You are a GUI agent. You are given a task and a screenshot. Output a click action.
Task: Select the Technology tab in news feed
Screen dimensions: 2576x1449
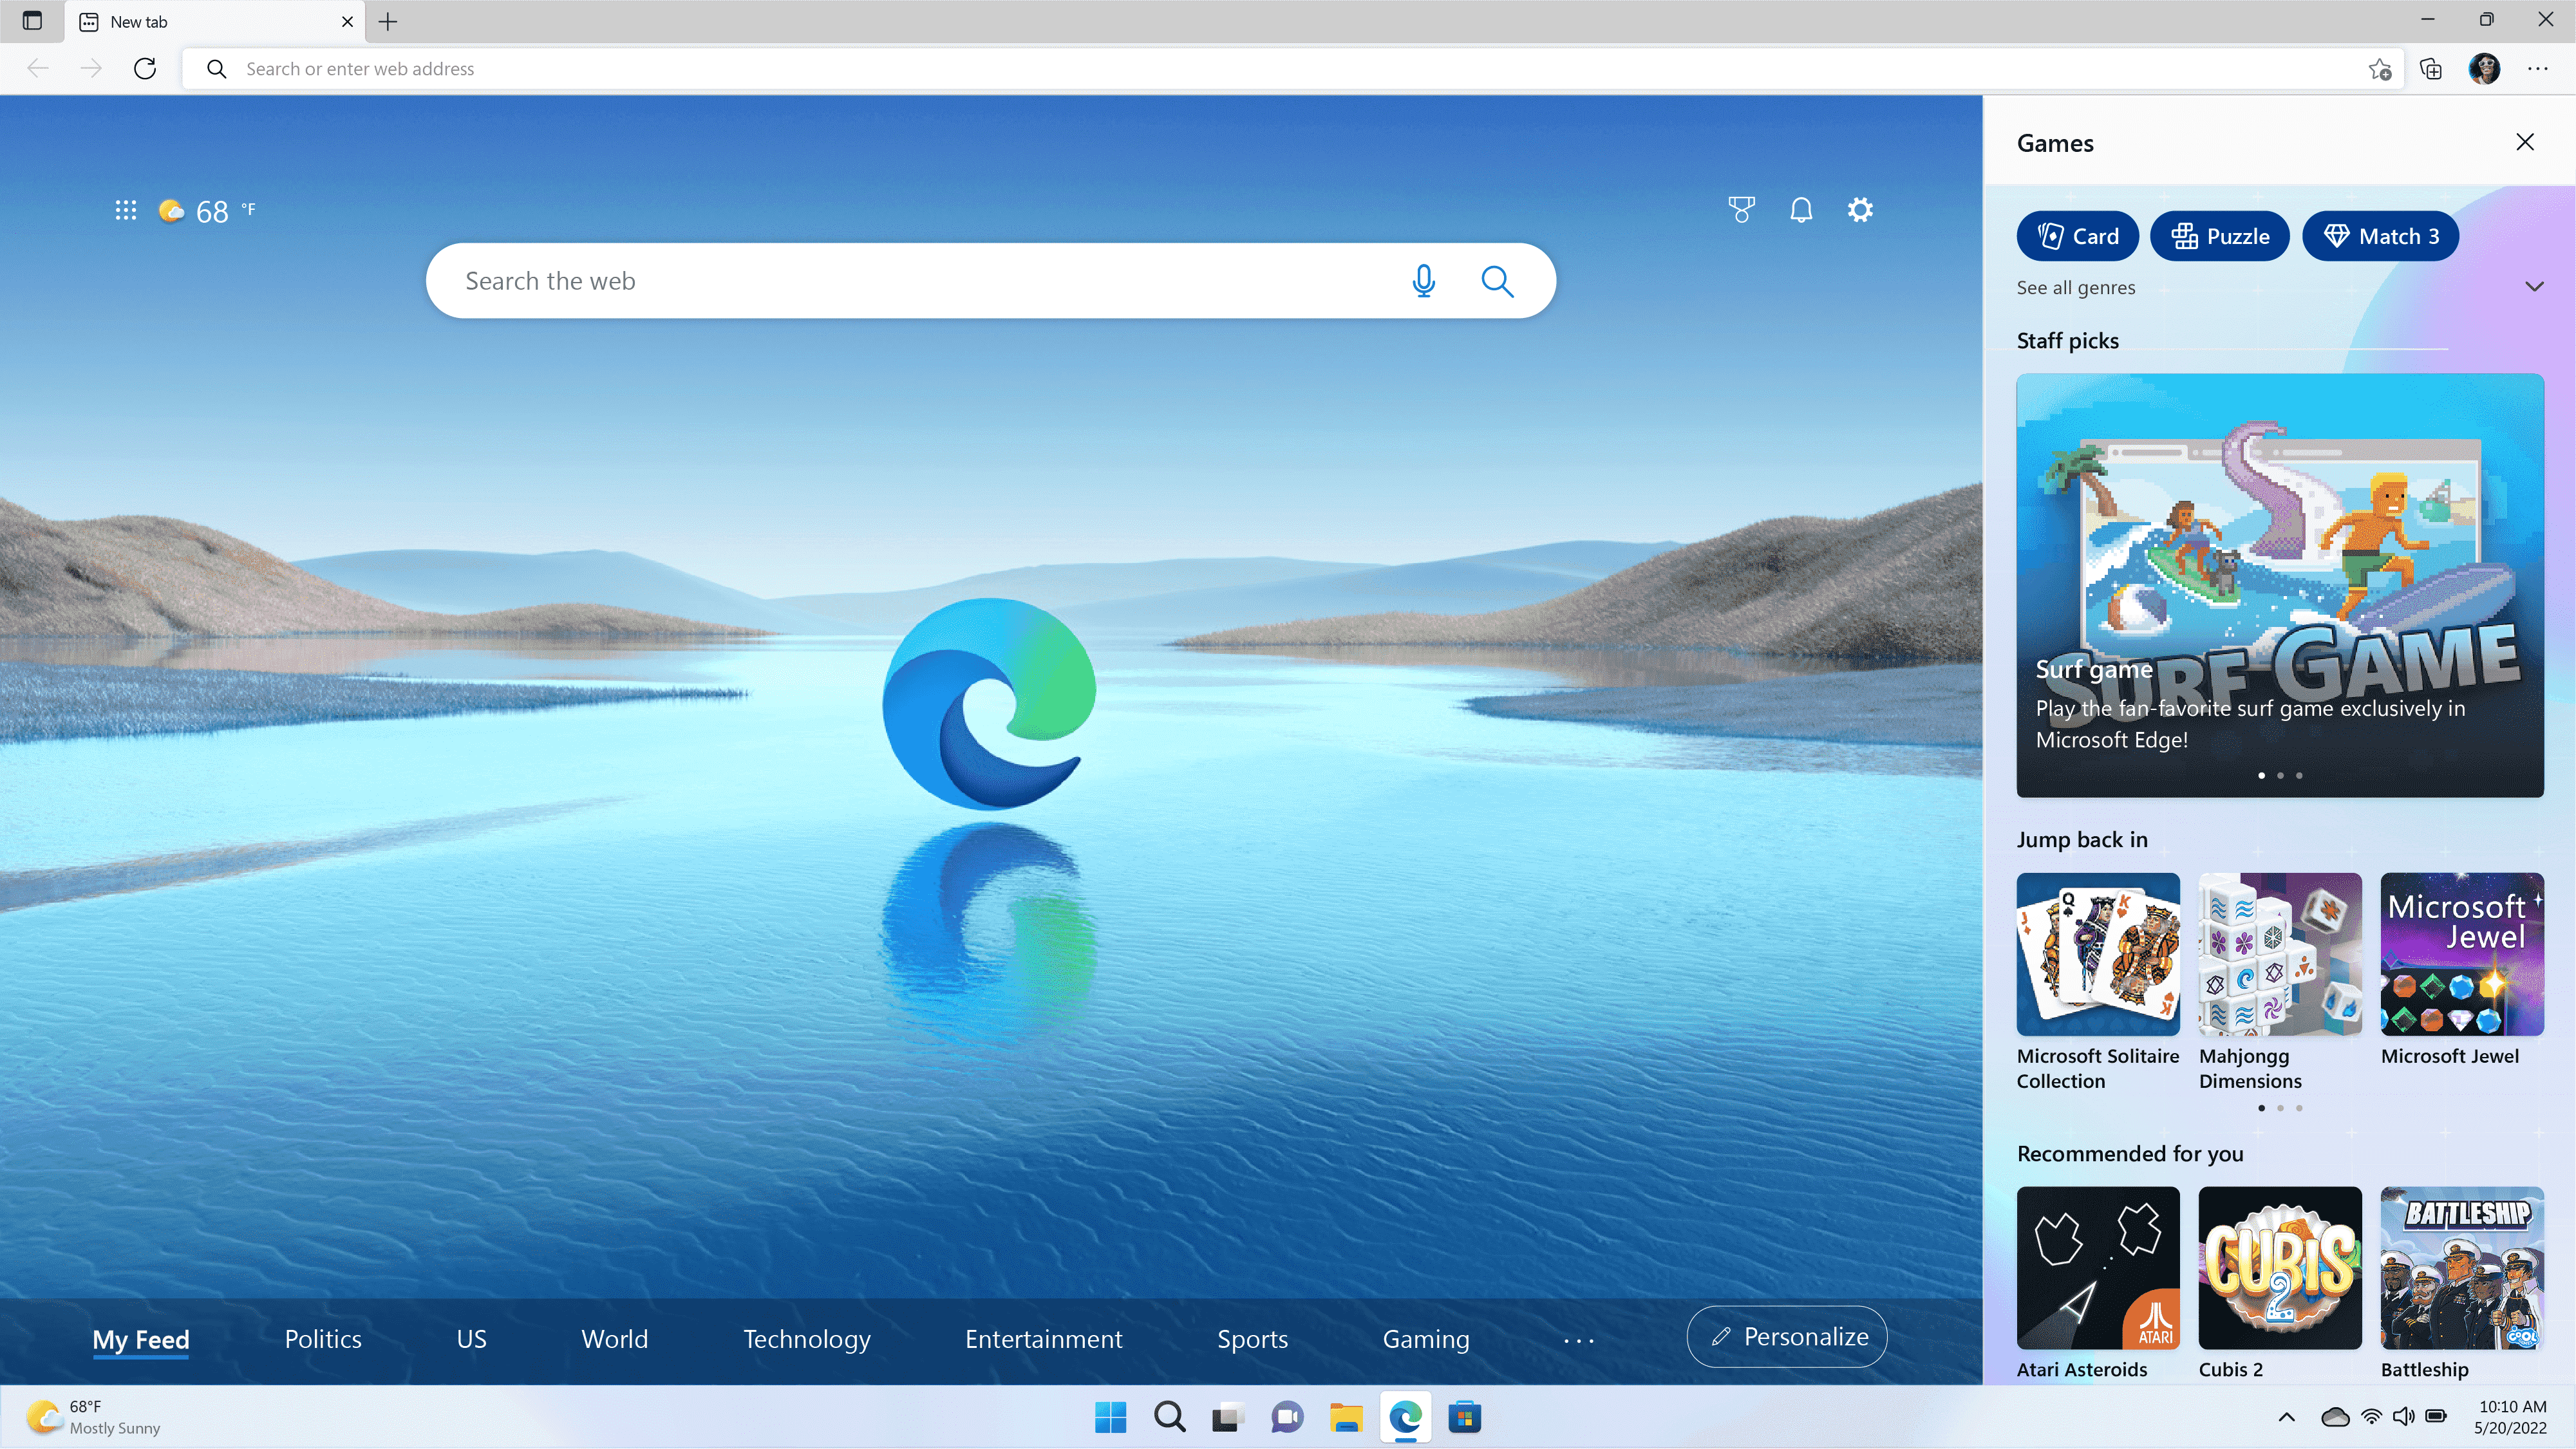(805, 1338)
